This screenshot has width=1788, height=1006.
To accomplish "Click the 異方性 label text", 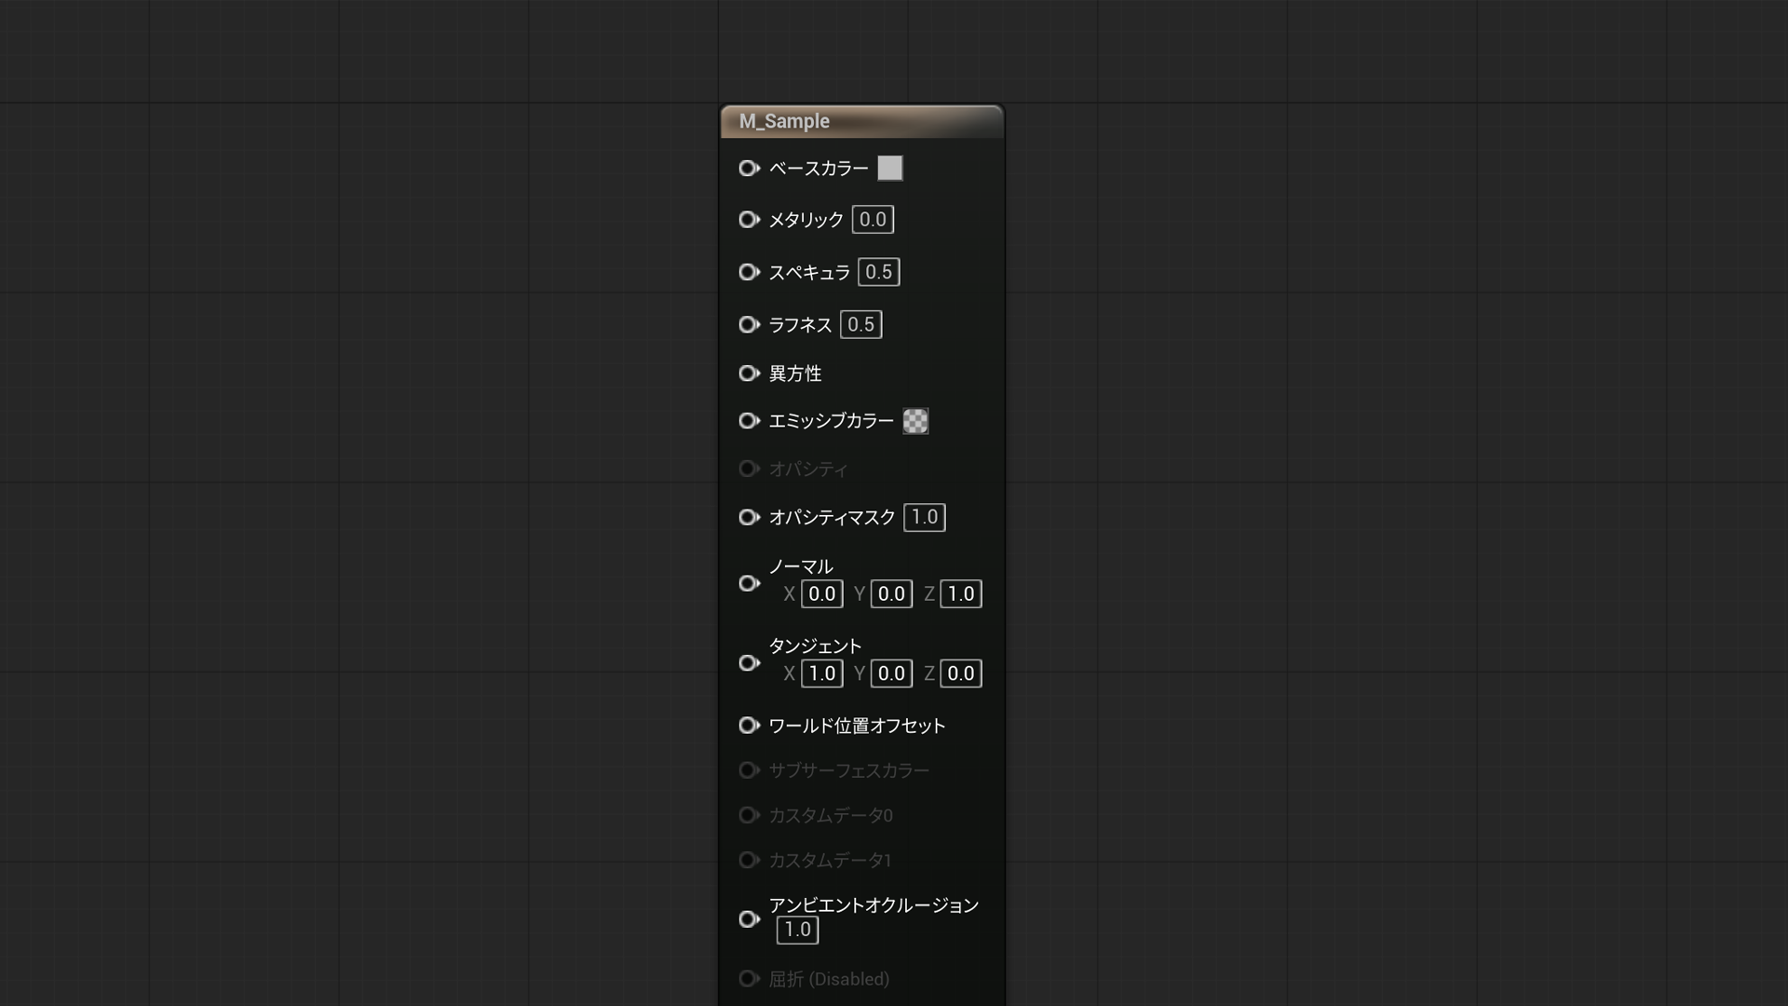I will (795, 374).
